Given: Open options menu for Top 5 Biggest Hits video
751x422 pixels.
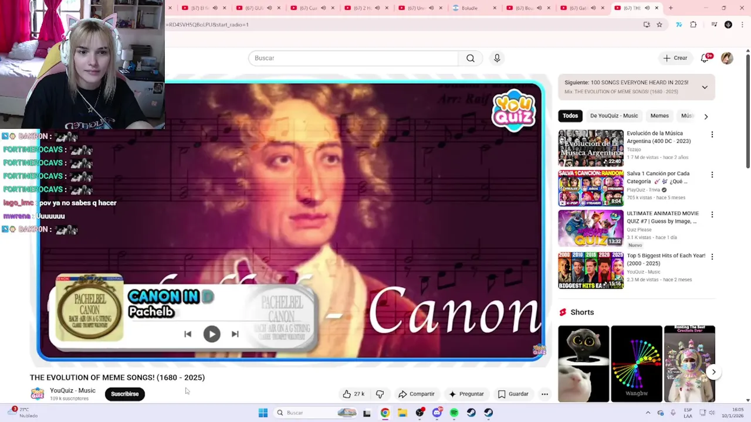Looking at the screenshot, I should pos(712,257).
